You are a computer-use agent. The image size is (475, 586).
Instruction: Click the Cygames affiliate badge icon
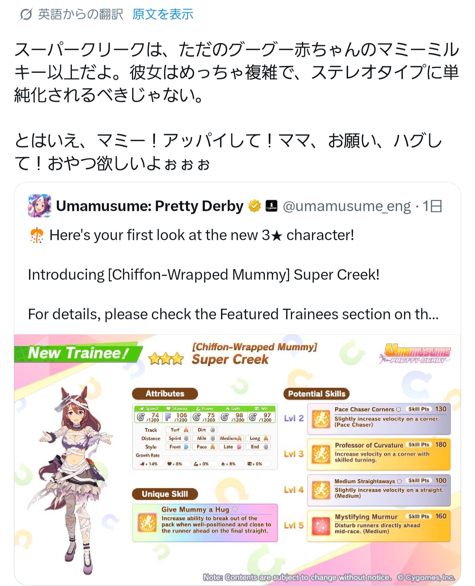[271, 206]
